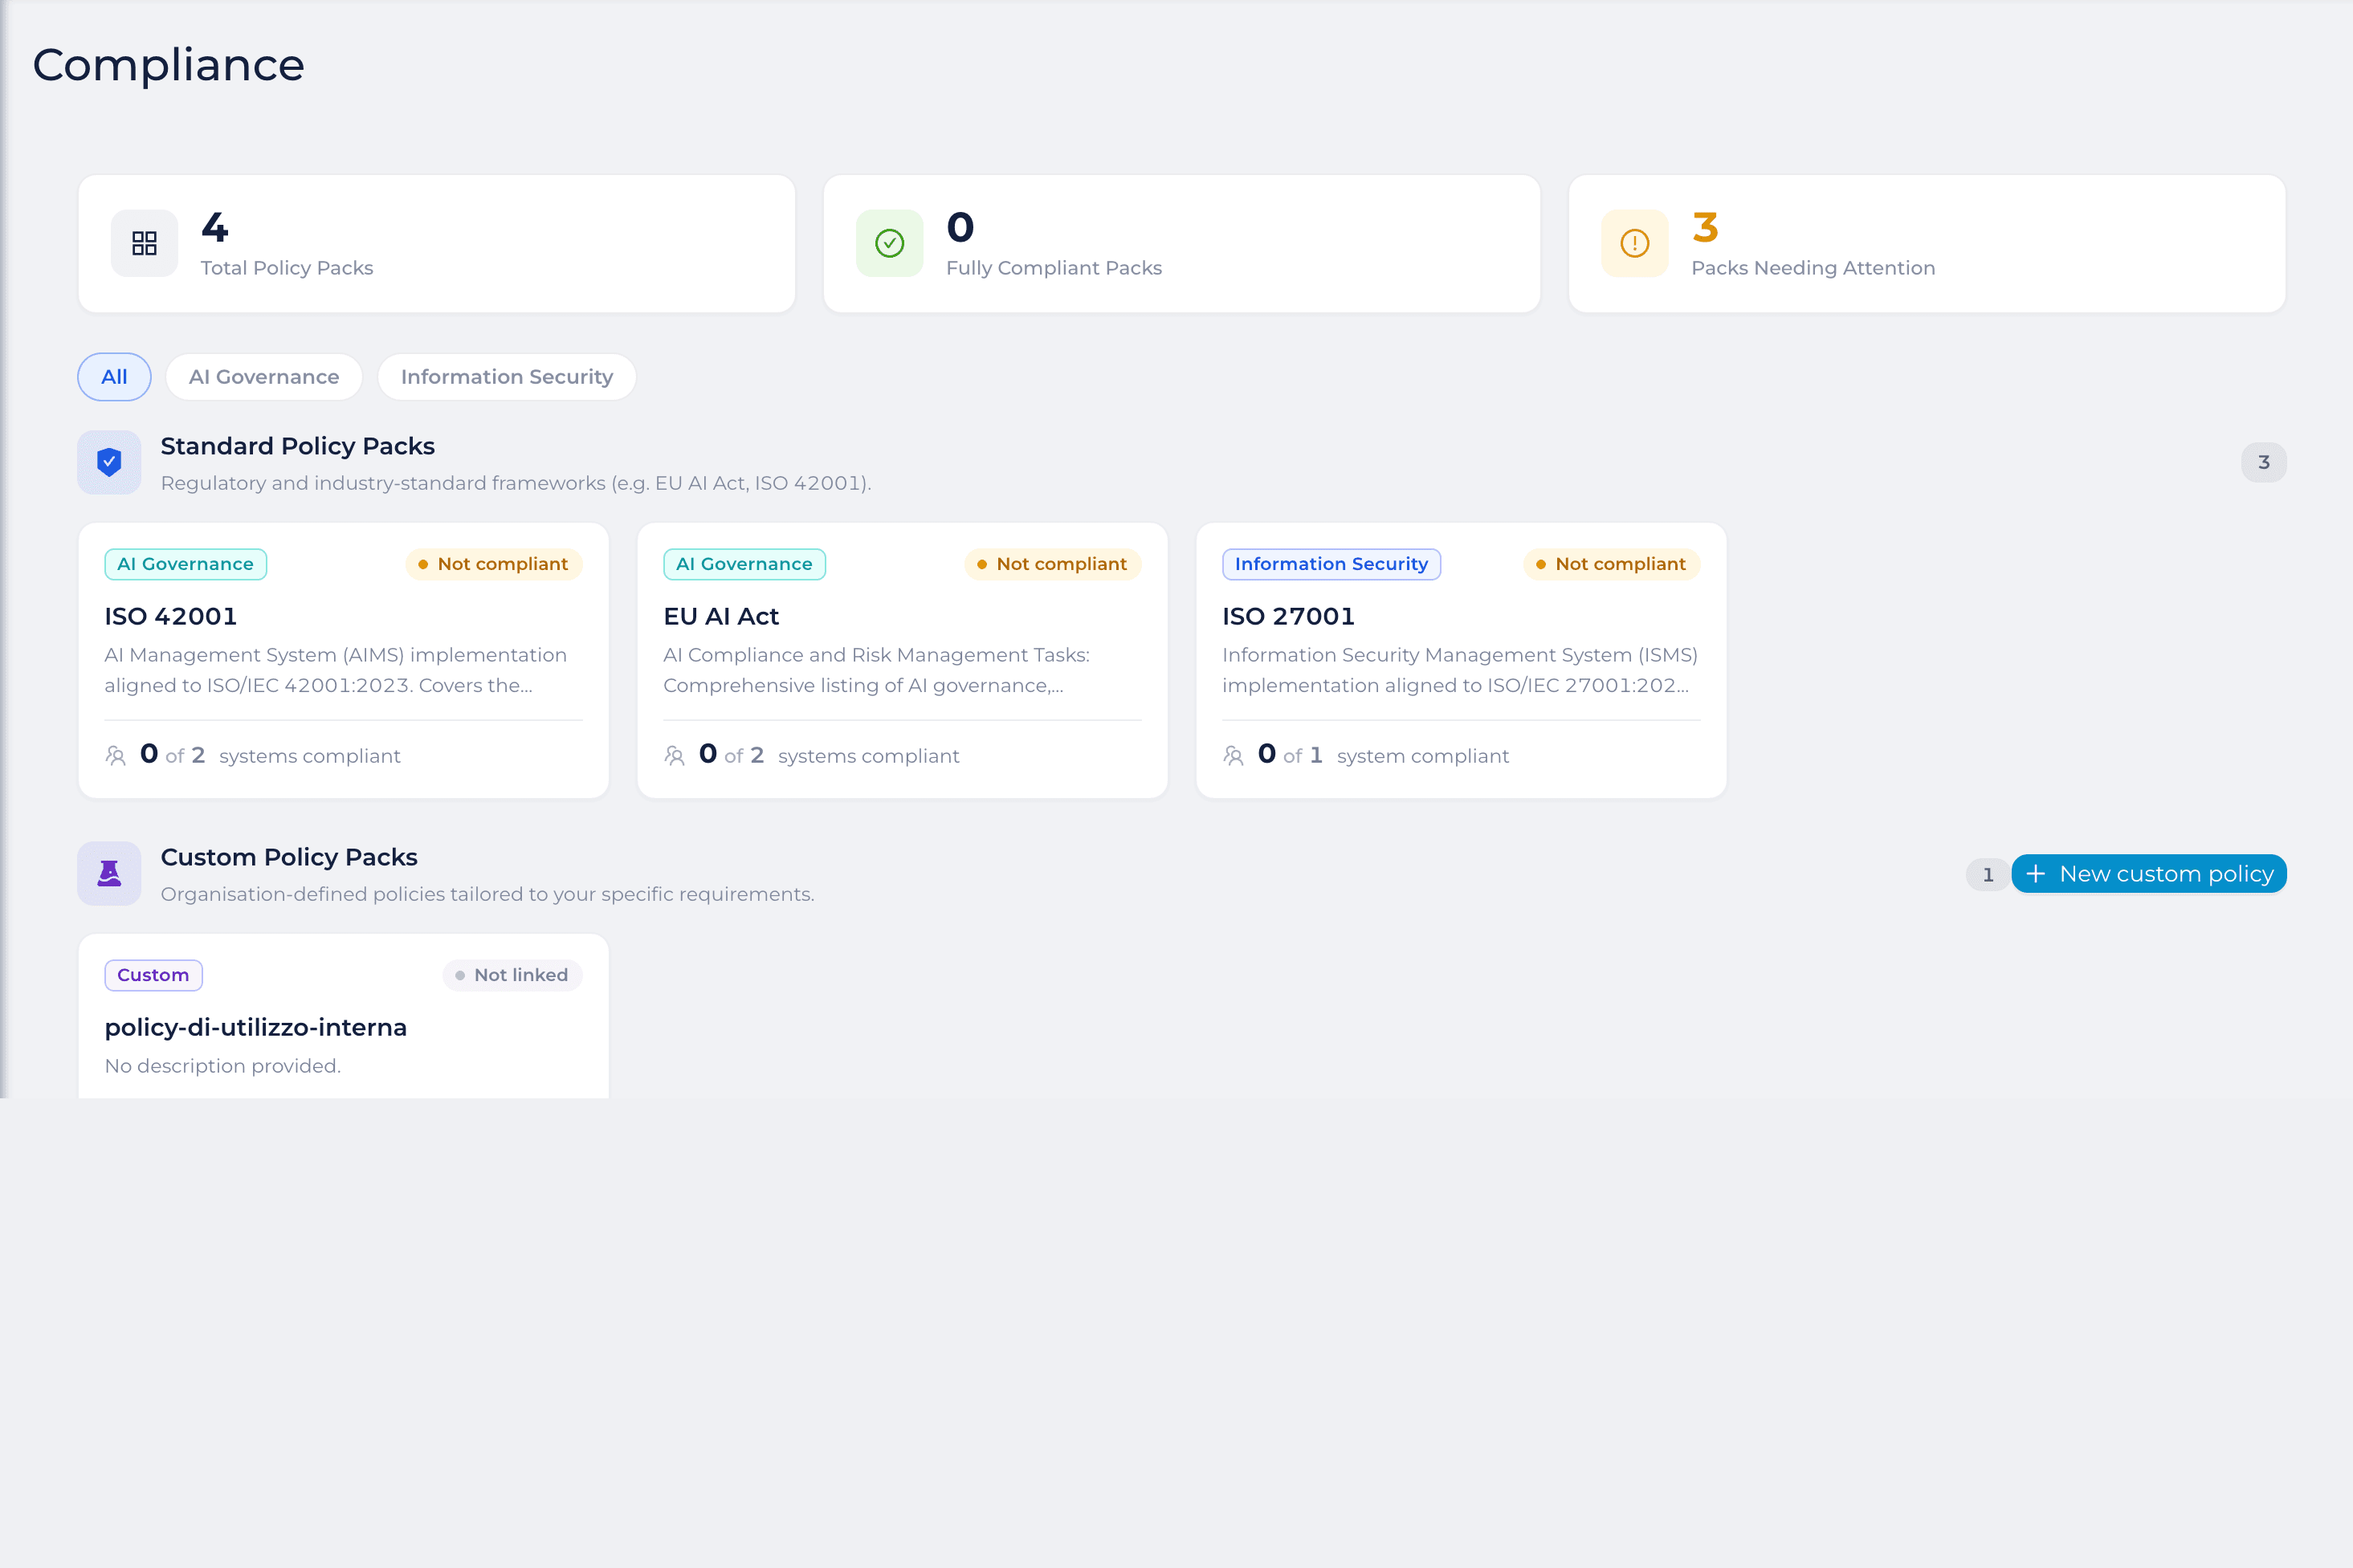This screenshot has height=1568, width=2353.
Task: Click the Standard Policy Packs heading
Action: point(298,446)
